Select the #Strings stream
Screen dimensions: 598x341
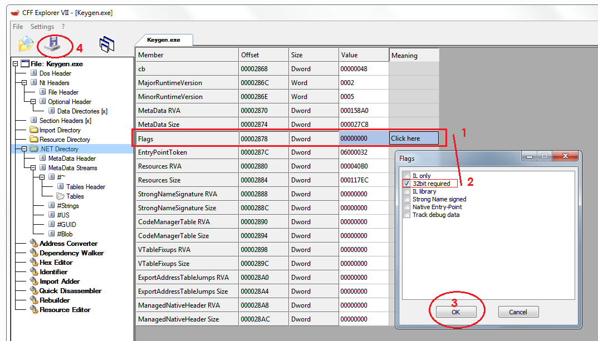(x=68, y=206)
